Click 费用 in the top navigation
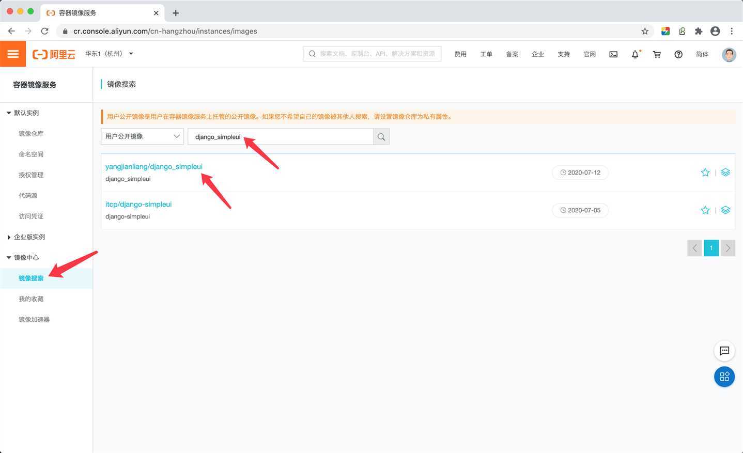 [x=460, y=54]
